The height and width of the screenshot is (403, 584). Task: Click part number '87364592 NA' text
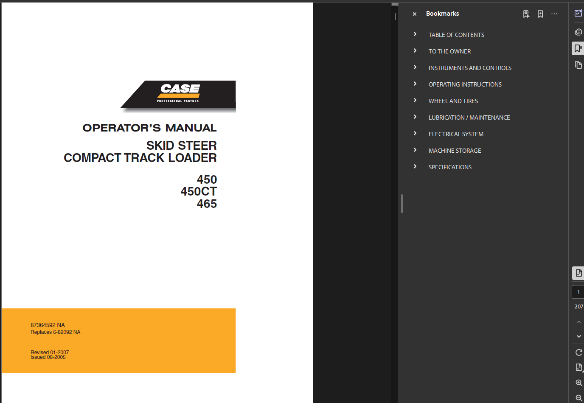click(x=48, y=325)
